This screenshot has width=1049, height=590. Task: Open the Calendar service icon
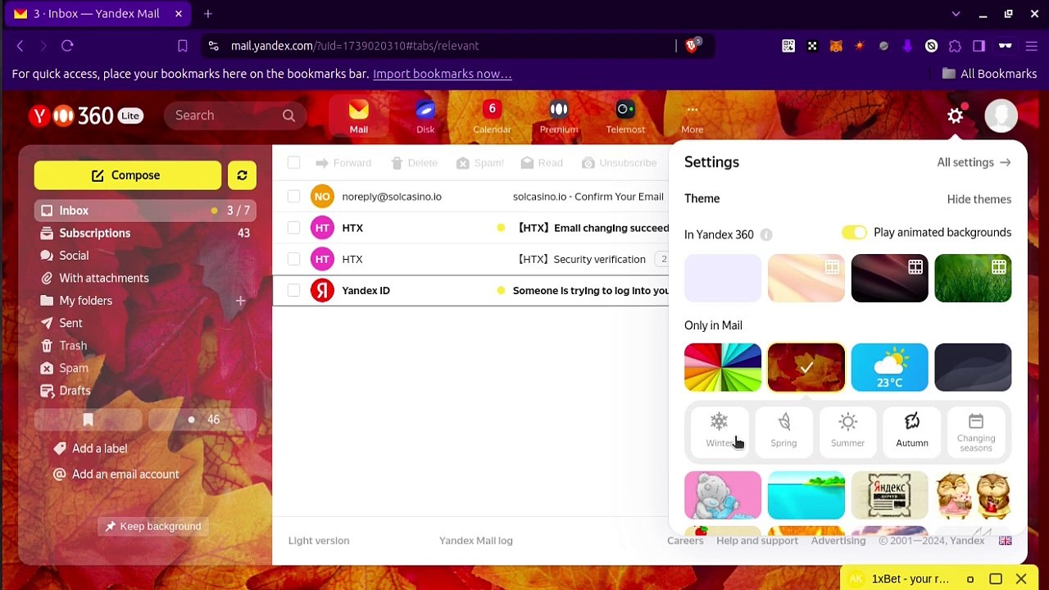(x=492, y=116)
